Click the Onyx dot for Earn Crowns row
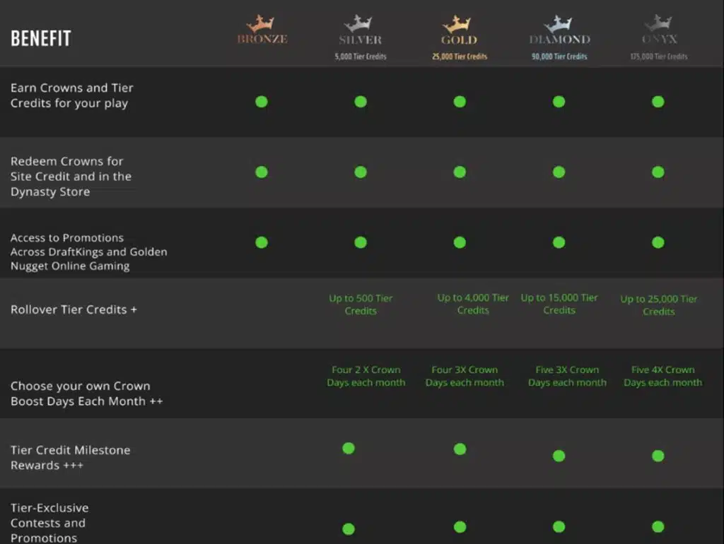The image size is (724, 544). pos(658,102)
